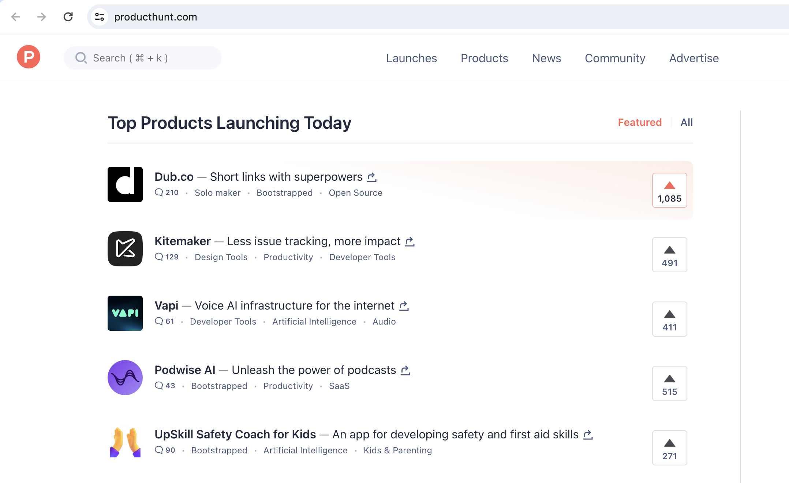Open Dub.co external link icon
The height and width of the screenshot is (483, 789).
372,177
